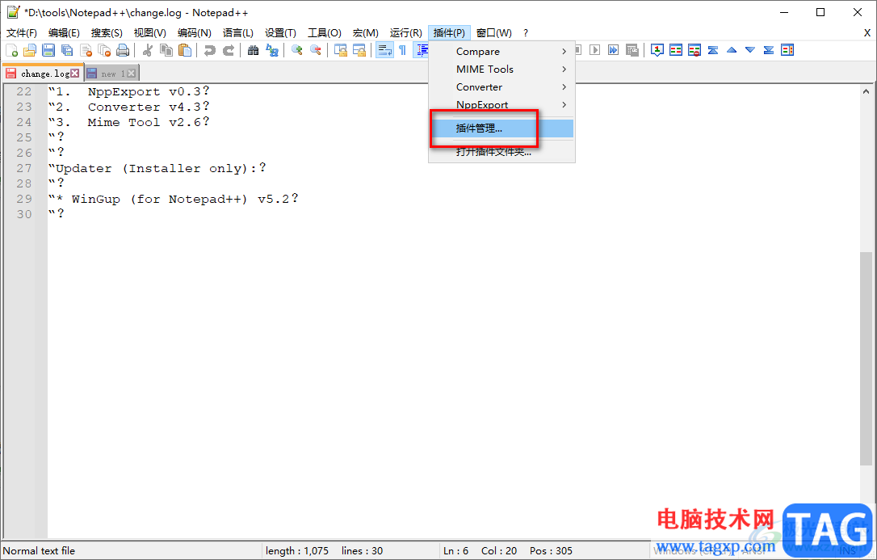
Task: Open Replace dialog icon
Action: 272,50
